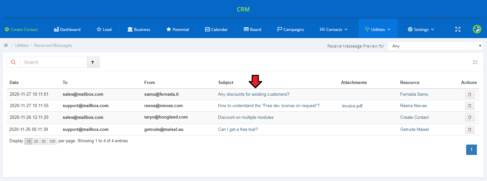Go to Campaigns in the navbar

click(291, 29)
